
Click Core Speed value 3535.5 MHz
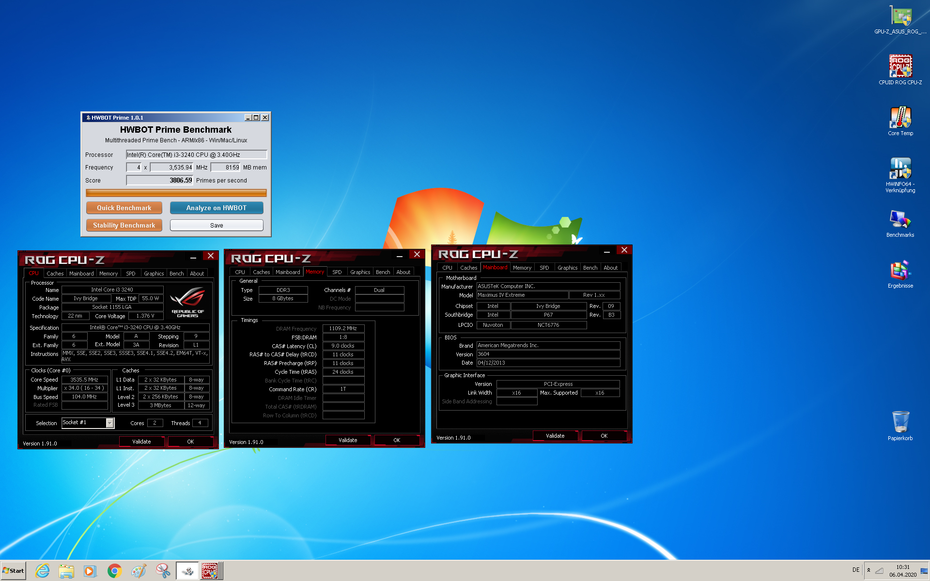84,380
